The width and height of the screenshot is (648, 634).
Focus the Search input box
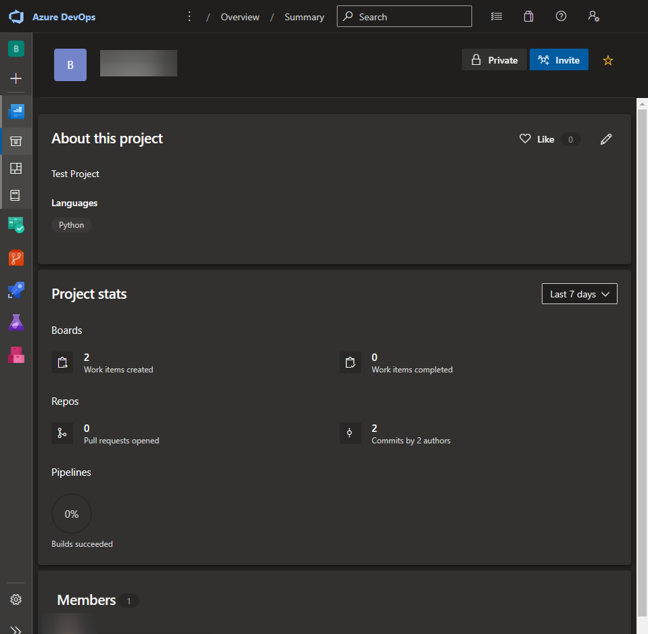click(404, 16)
